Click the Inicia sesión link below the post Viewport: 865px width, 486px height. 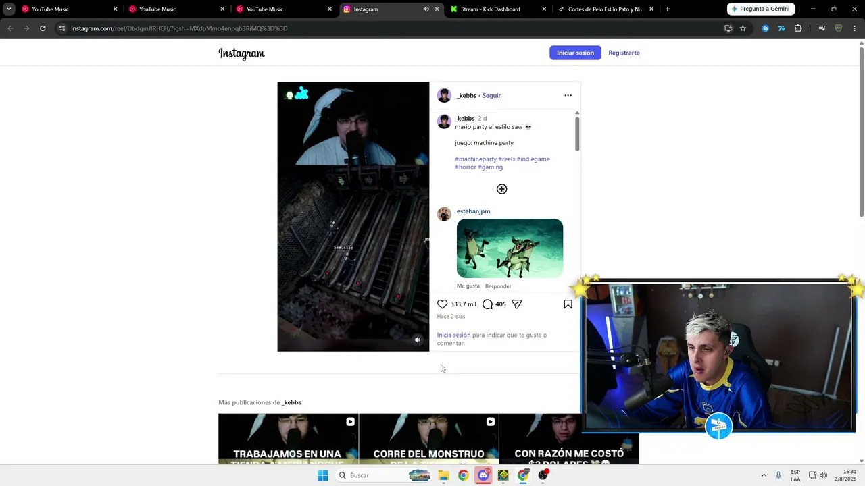[453, 335]
